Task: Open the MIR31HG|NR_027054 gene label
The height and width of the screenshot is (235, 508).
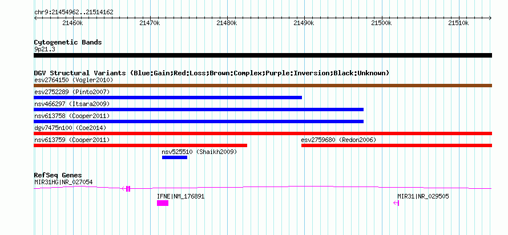Action: click(x=63, y=182)
